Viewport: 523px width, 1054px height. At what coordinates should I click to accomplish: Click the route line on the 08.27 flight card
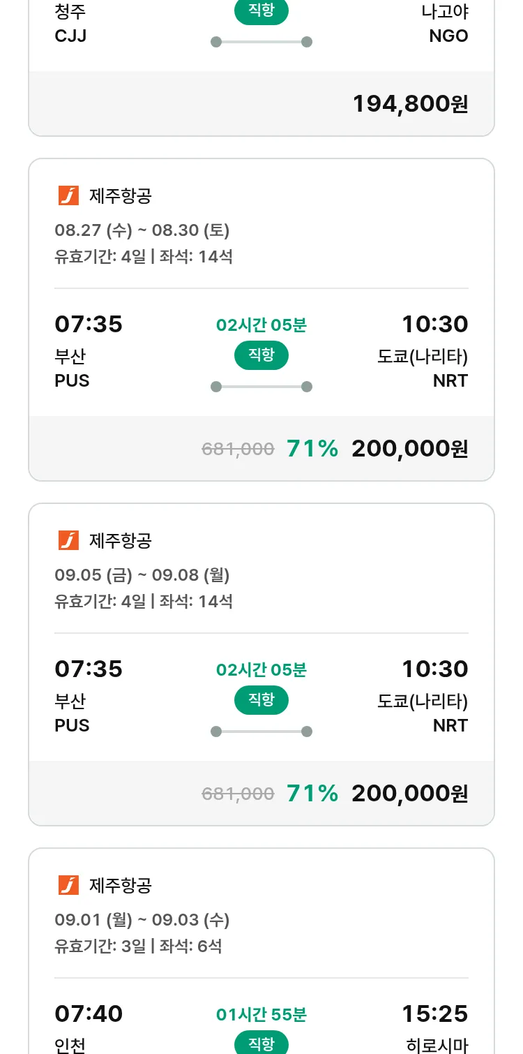261,387
